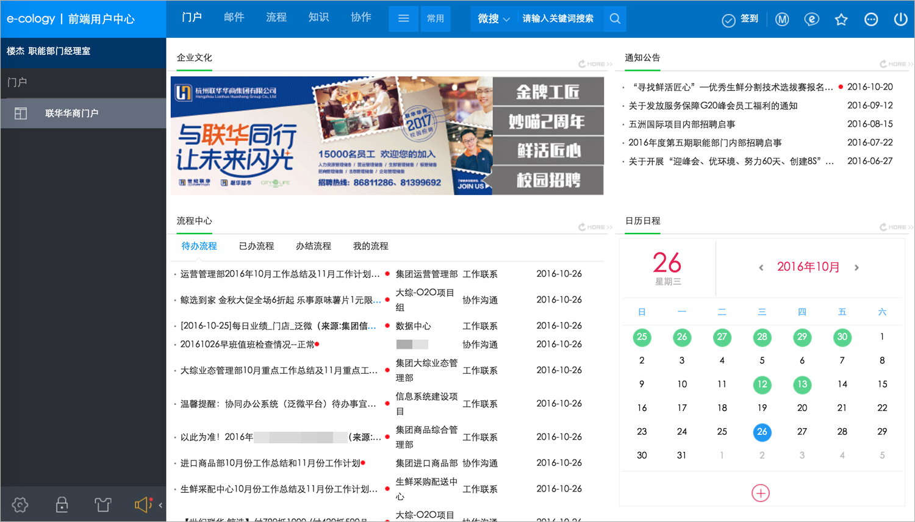Select calendar date 31
Image resolution: width=915 pixels, height=522 pixels.
(x=682, y=456)
